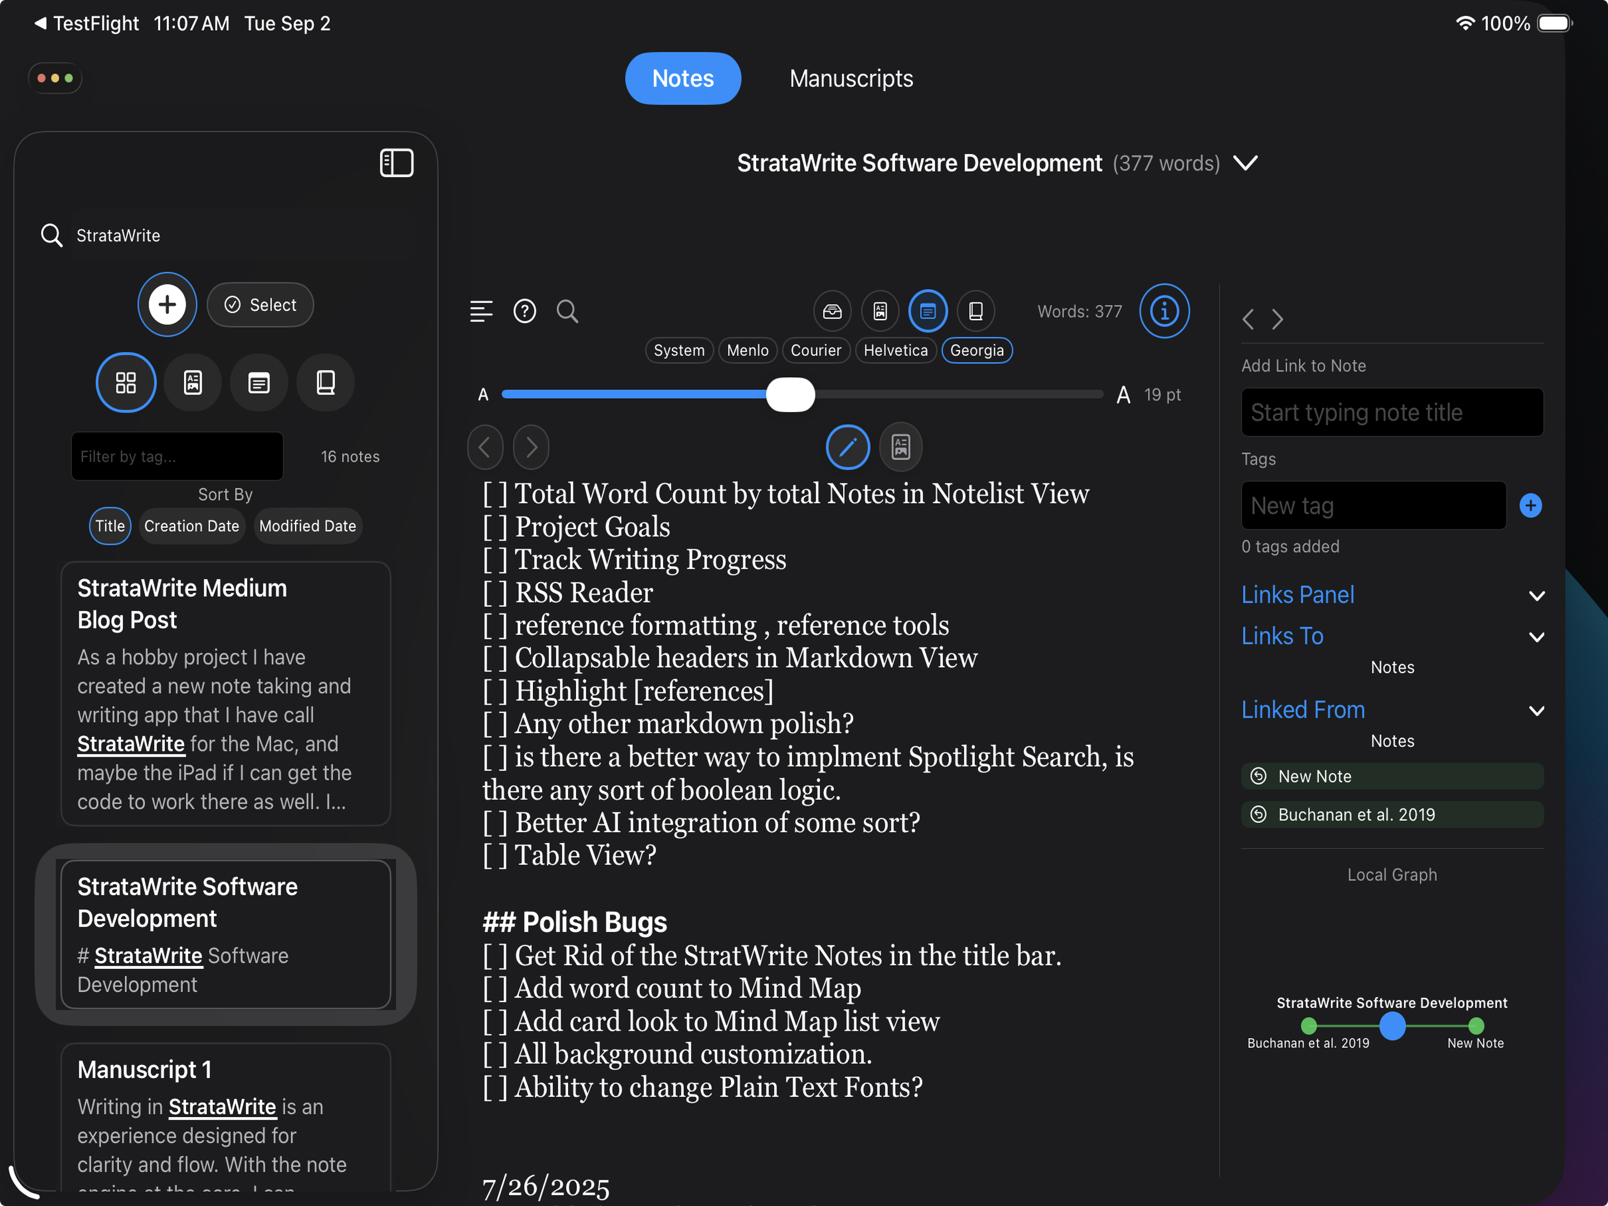
Task: Select Helvetica font option
Action: click(x=896, y=351)
